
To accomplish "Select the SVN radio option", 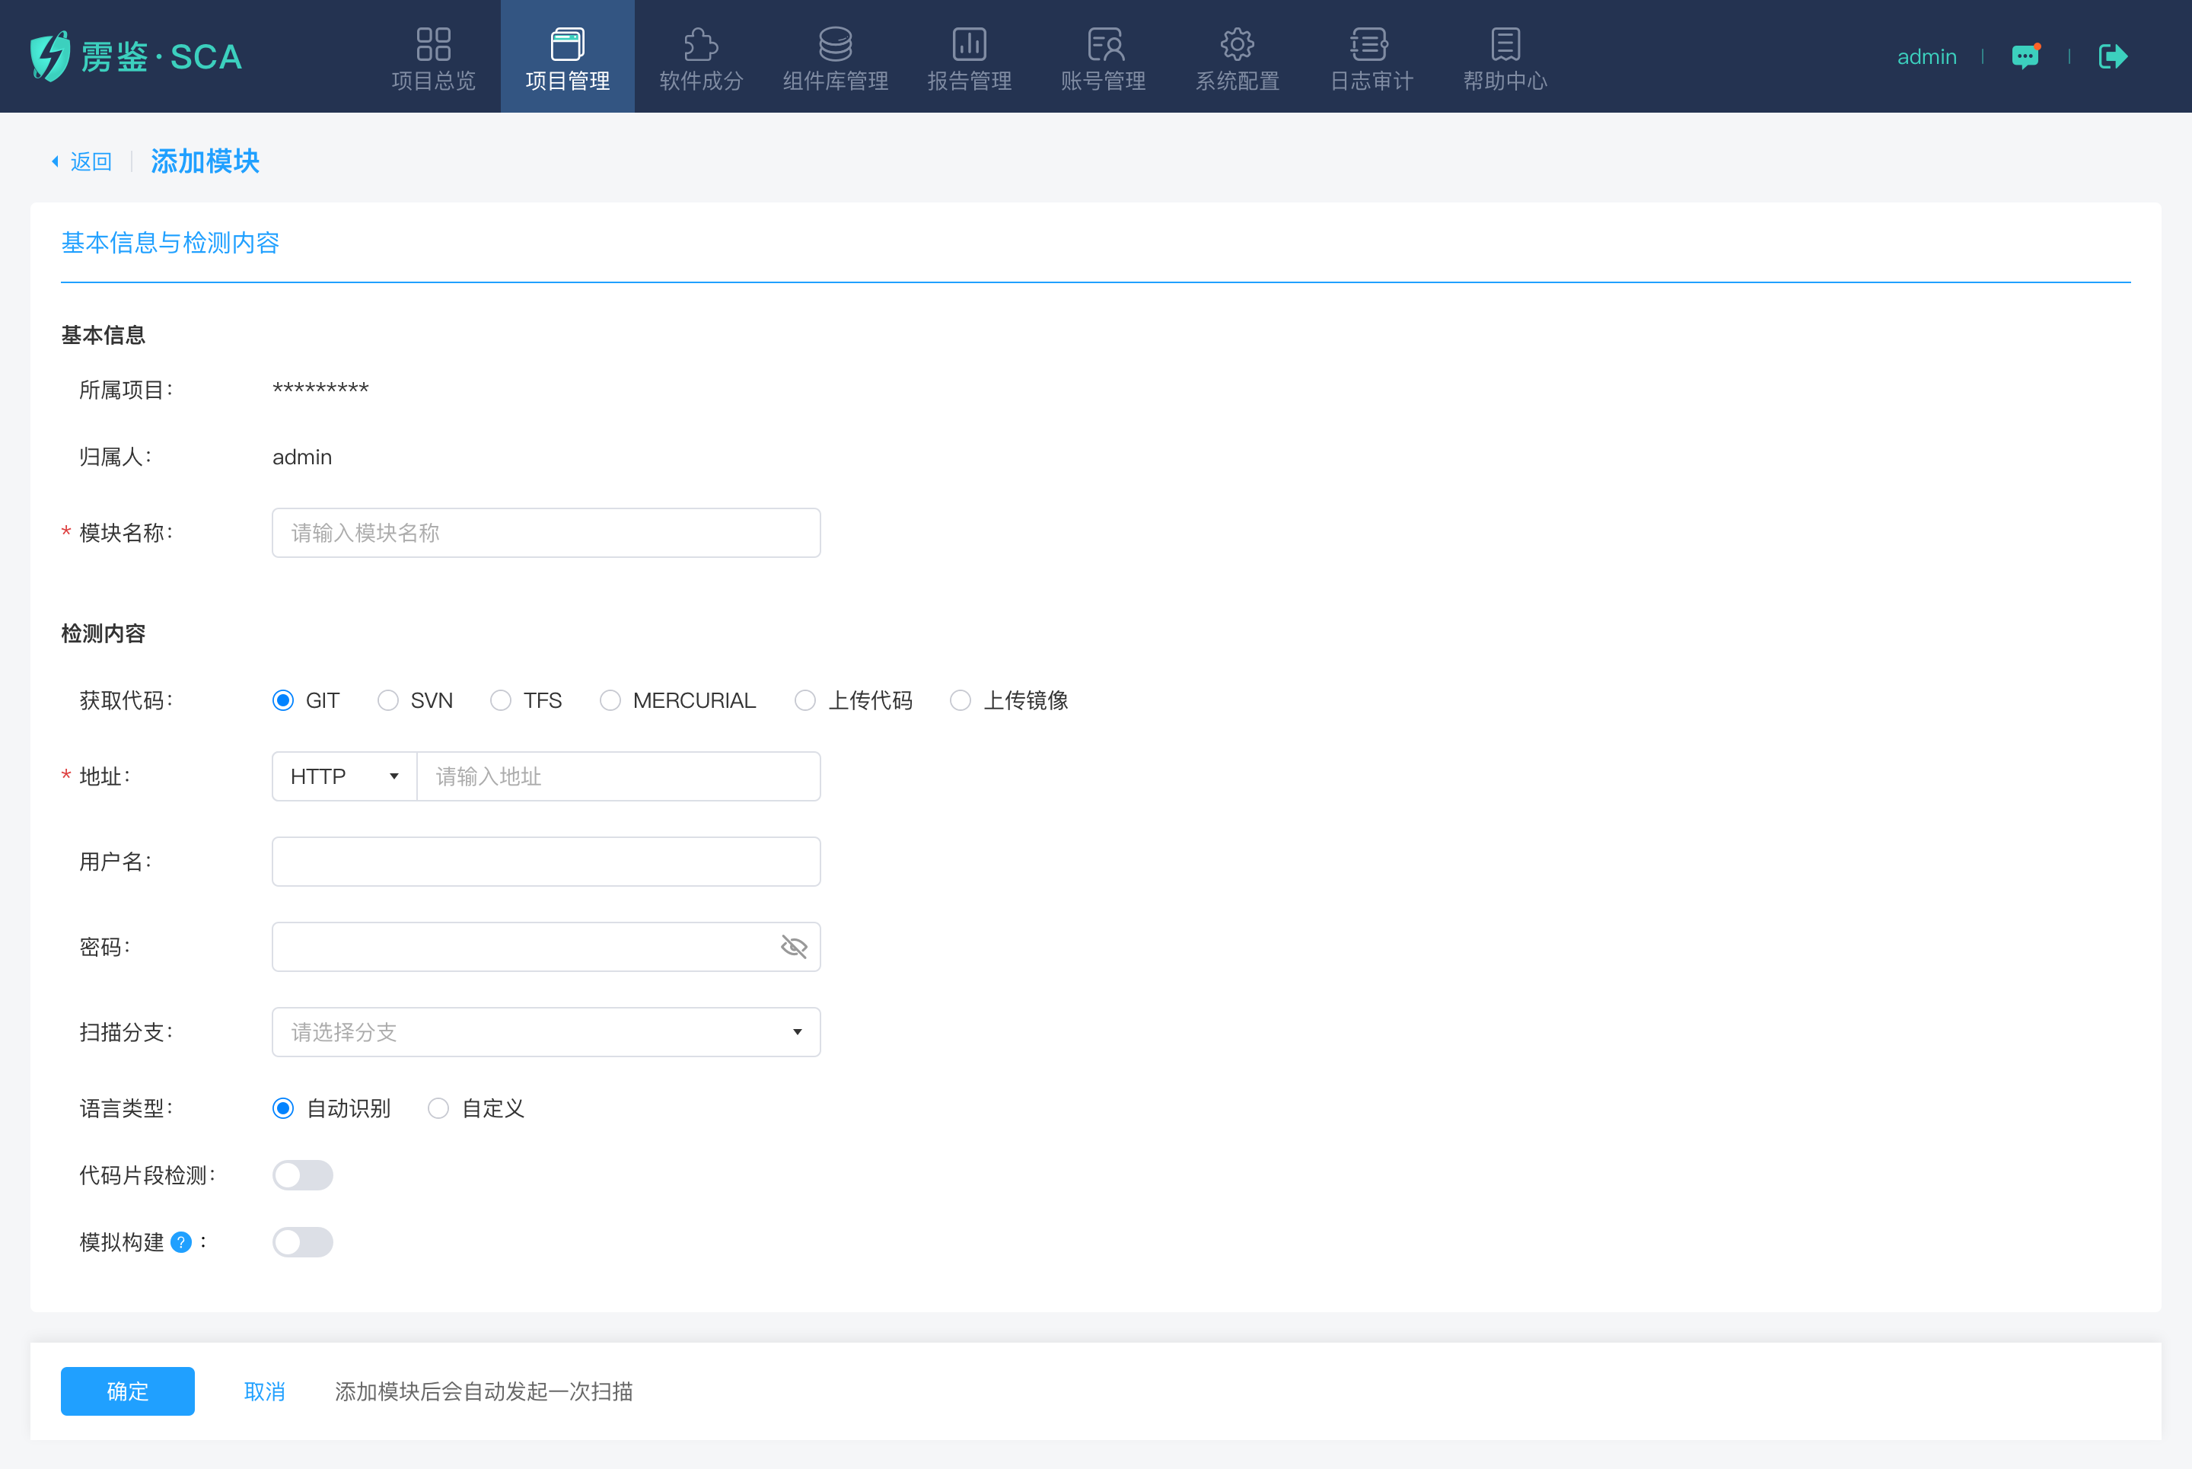I will [388, 701].
